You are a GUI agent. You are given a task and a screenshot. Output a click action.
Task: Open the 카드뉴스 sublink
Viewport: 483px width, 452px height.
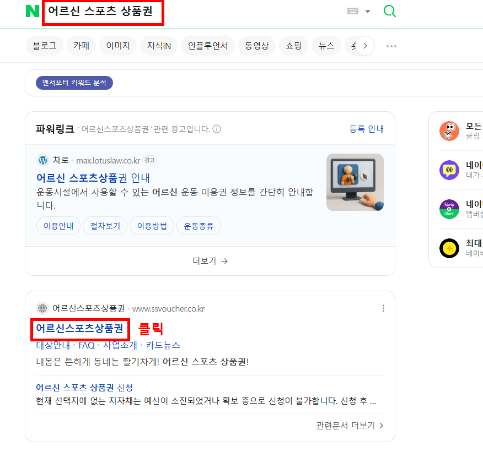163,345
